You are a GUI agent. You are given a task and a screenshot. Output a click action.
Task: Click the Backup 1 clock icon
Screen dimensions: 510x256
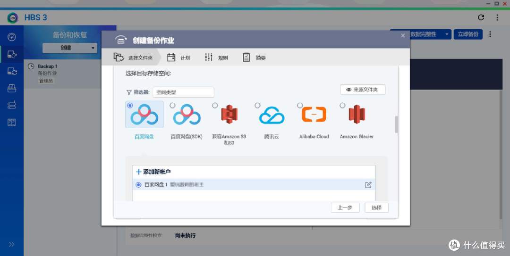31,66
